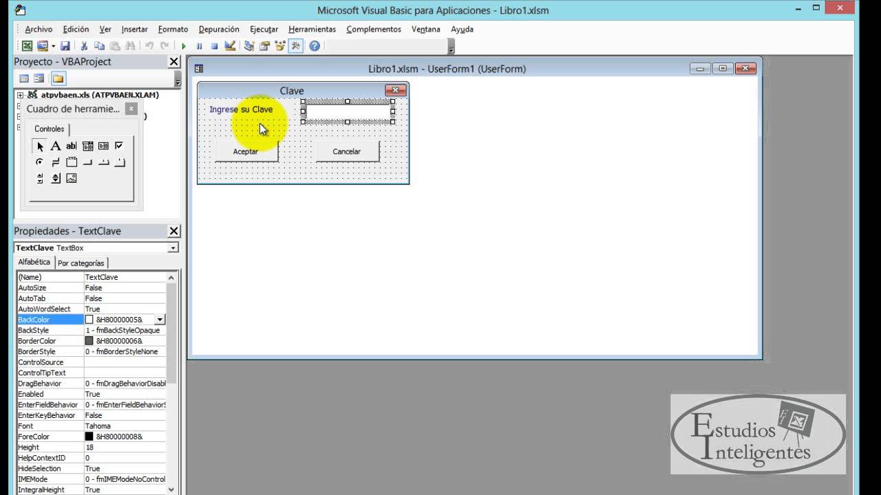
Task: Open the Archivo menu
Action: tap(39, 30)
